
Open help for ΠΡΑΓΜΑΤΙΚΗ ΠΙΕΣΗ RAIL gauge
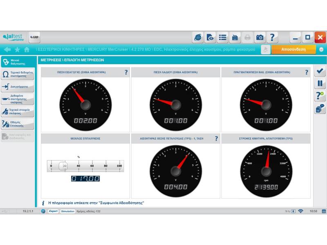point(307,72)
